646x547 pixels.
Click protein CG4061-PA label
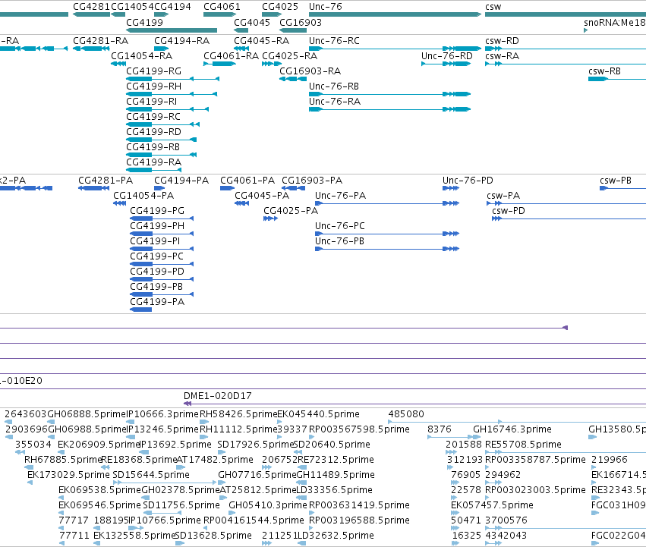247,181
